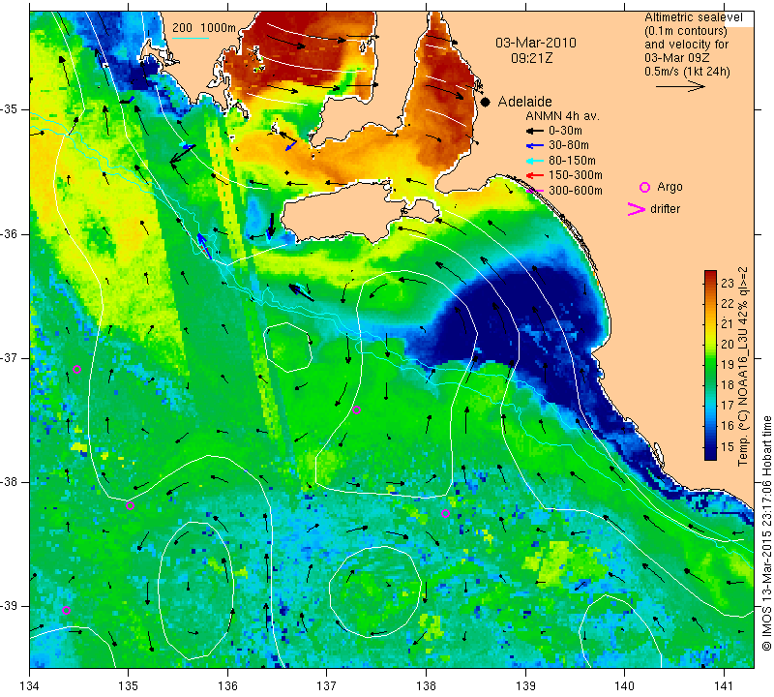The width and height of the screenshot is (774, 697).
Task: Click the 'Altimetric sealevel' heading text
Action: pyautogui.click(x=693, y=17)
